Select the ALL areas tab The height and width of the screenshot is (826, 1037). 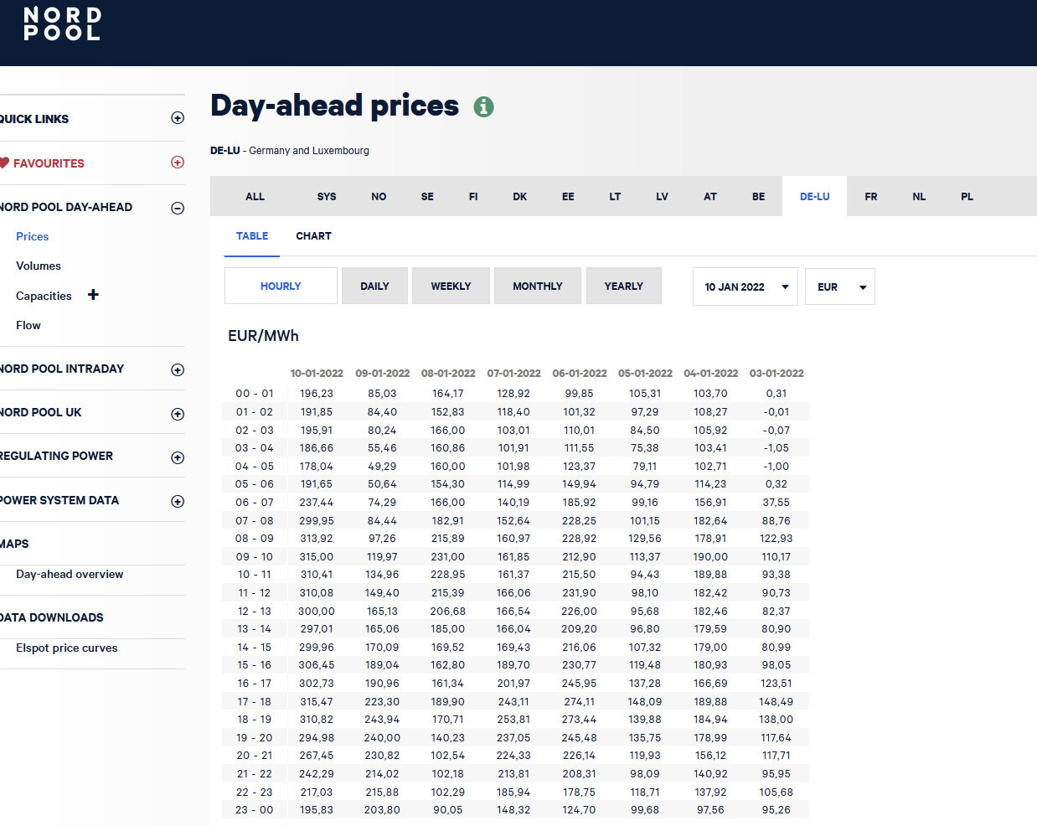(255, 197)
